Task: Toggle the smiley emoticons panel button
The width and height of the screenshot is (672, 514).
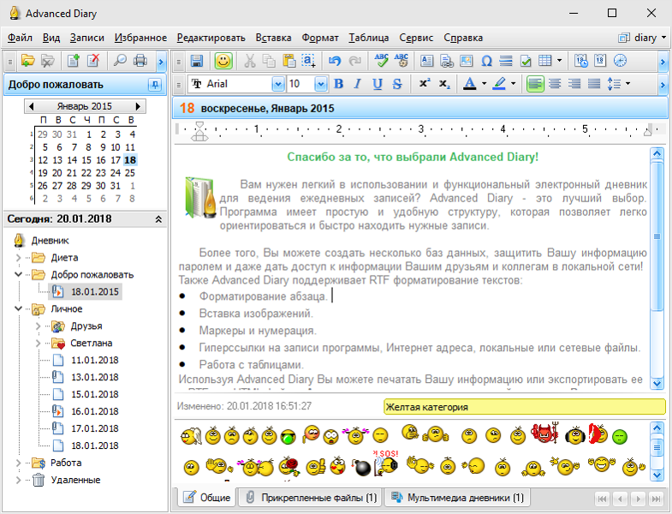Action: point(223,61)
